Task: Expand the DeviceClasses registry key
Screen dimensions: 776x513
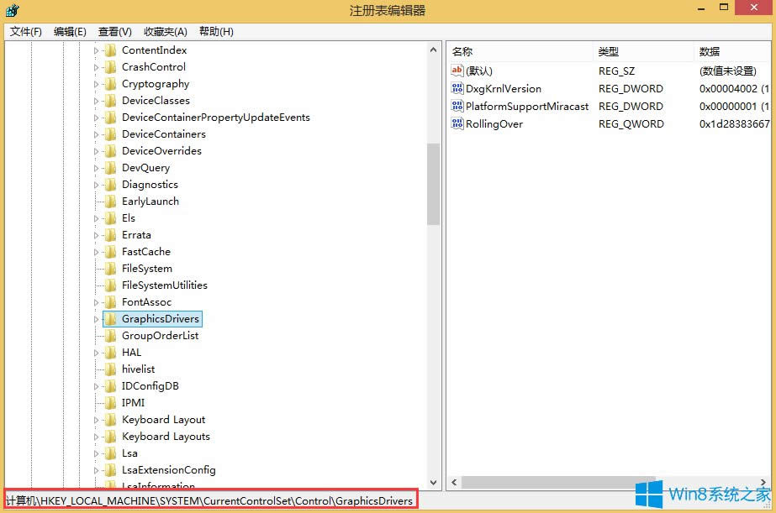Action: click(95, 101)
